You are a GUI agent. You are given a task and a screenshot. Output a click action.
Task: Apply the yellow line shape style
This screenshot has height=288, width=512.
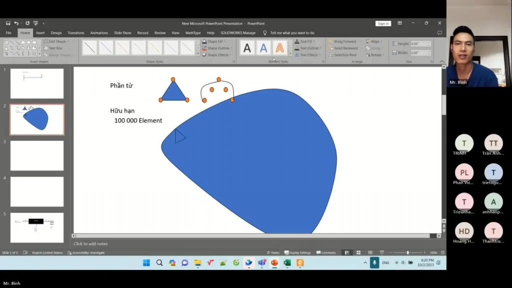[155, 47]
